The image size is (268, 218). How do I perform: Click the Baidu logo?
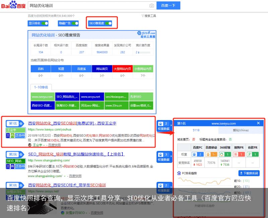coord(13,5)
